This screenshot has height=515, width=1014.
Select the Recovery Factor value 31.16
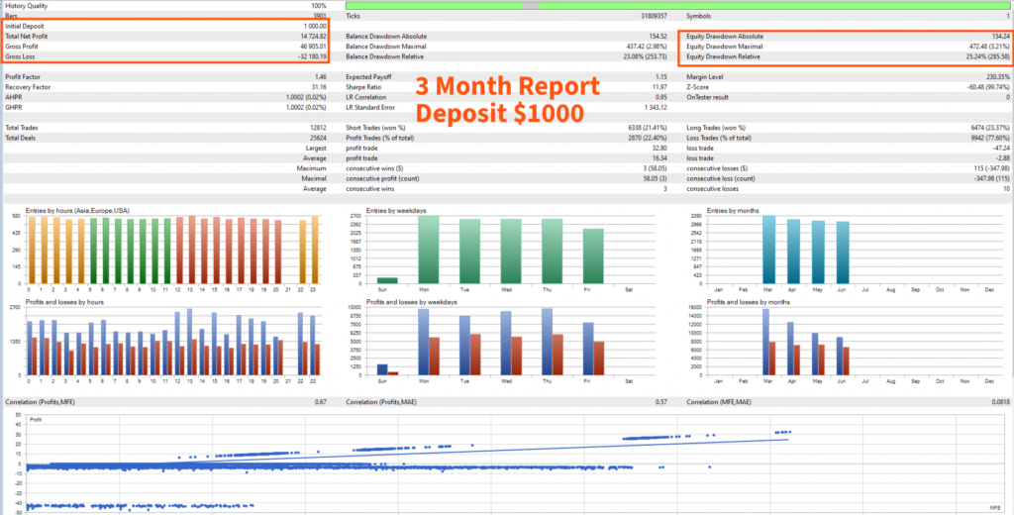(x=319, y=87)
